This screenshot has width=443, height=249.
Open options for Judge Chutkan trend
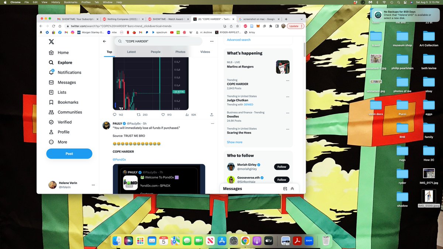coord(288,97)
